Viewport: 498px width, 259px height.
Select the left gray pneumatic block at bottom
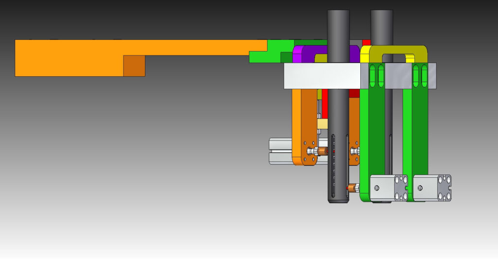389,188
